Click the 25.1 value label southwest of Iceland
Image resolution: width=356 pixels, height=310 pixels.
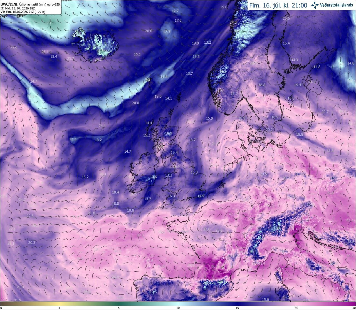tap(45, 52)
